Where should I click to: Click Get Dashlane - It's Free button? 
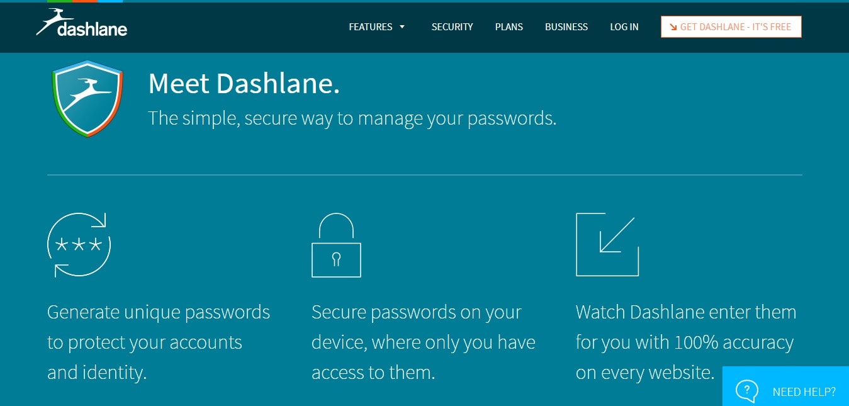click(x=731, y=27)
